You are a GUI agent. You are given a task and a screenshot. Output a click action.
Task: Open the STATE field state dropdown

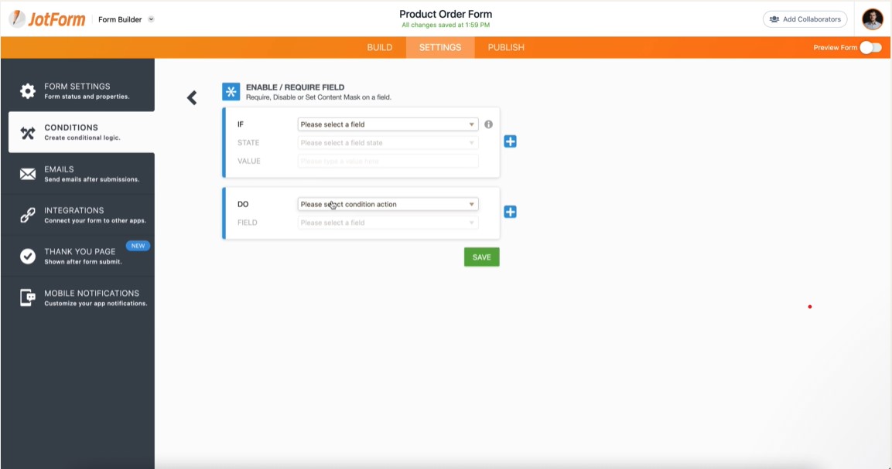388,143
